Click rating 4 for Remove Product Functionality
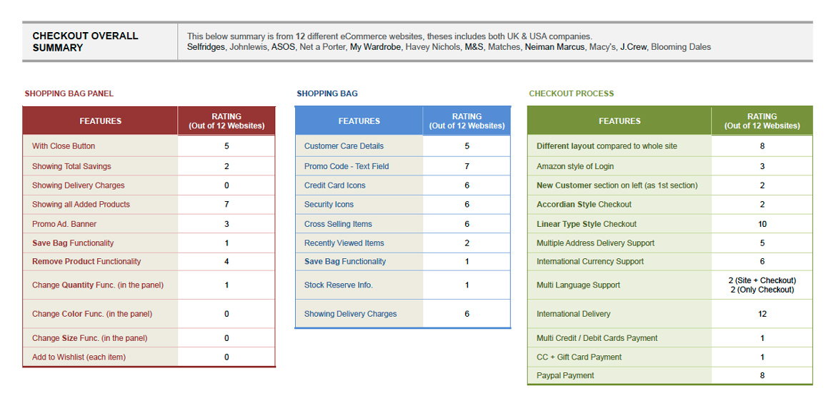The height and width of the screenshot is (413, 836). [227, 261]
